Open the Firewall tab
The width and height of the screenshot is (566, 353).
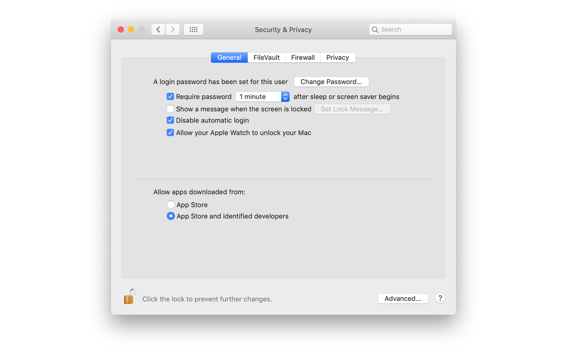pyautogui.click(x=303, y=58)
